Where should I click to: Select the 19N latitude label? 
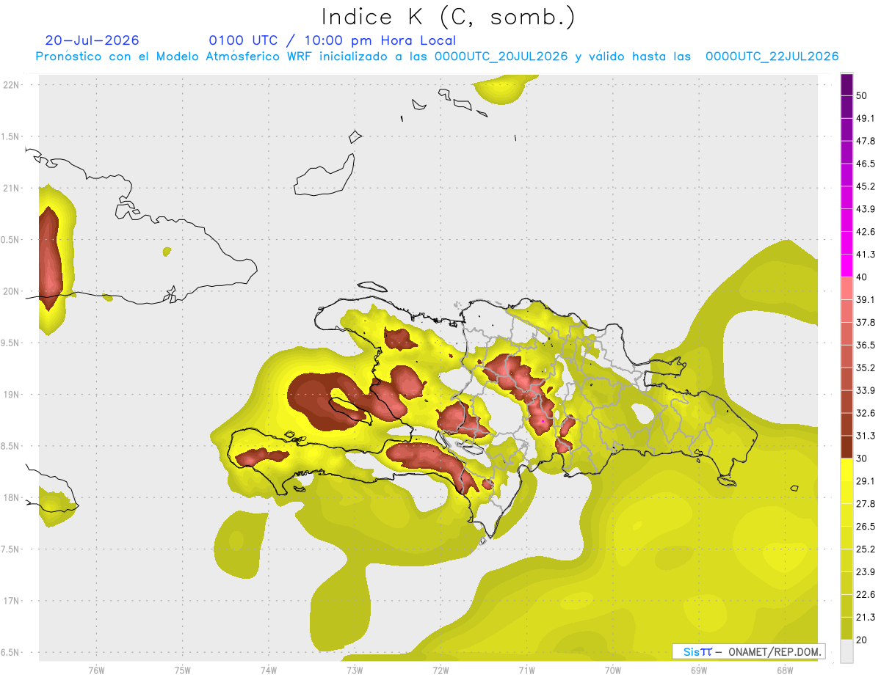(x=12, y=395)
